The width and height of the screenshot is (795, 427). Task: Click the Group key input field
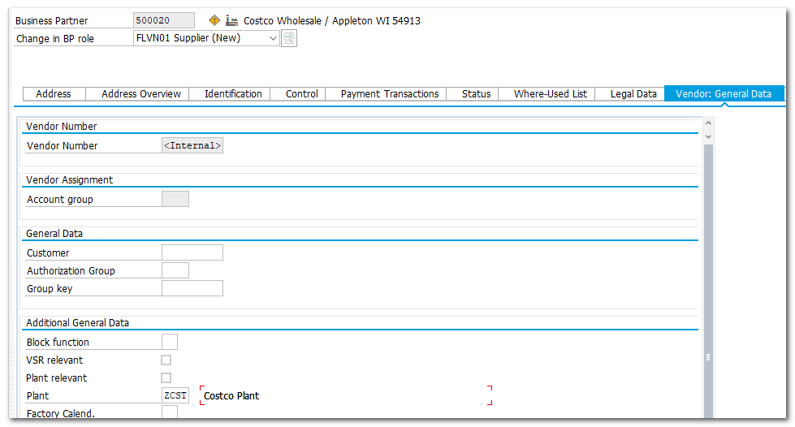click(x=192, y=288)
